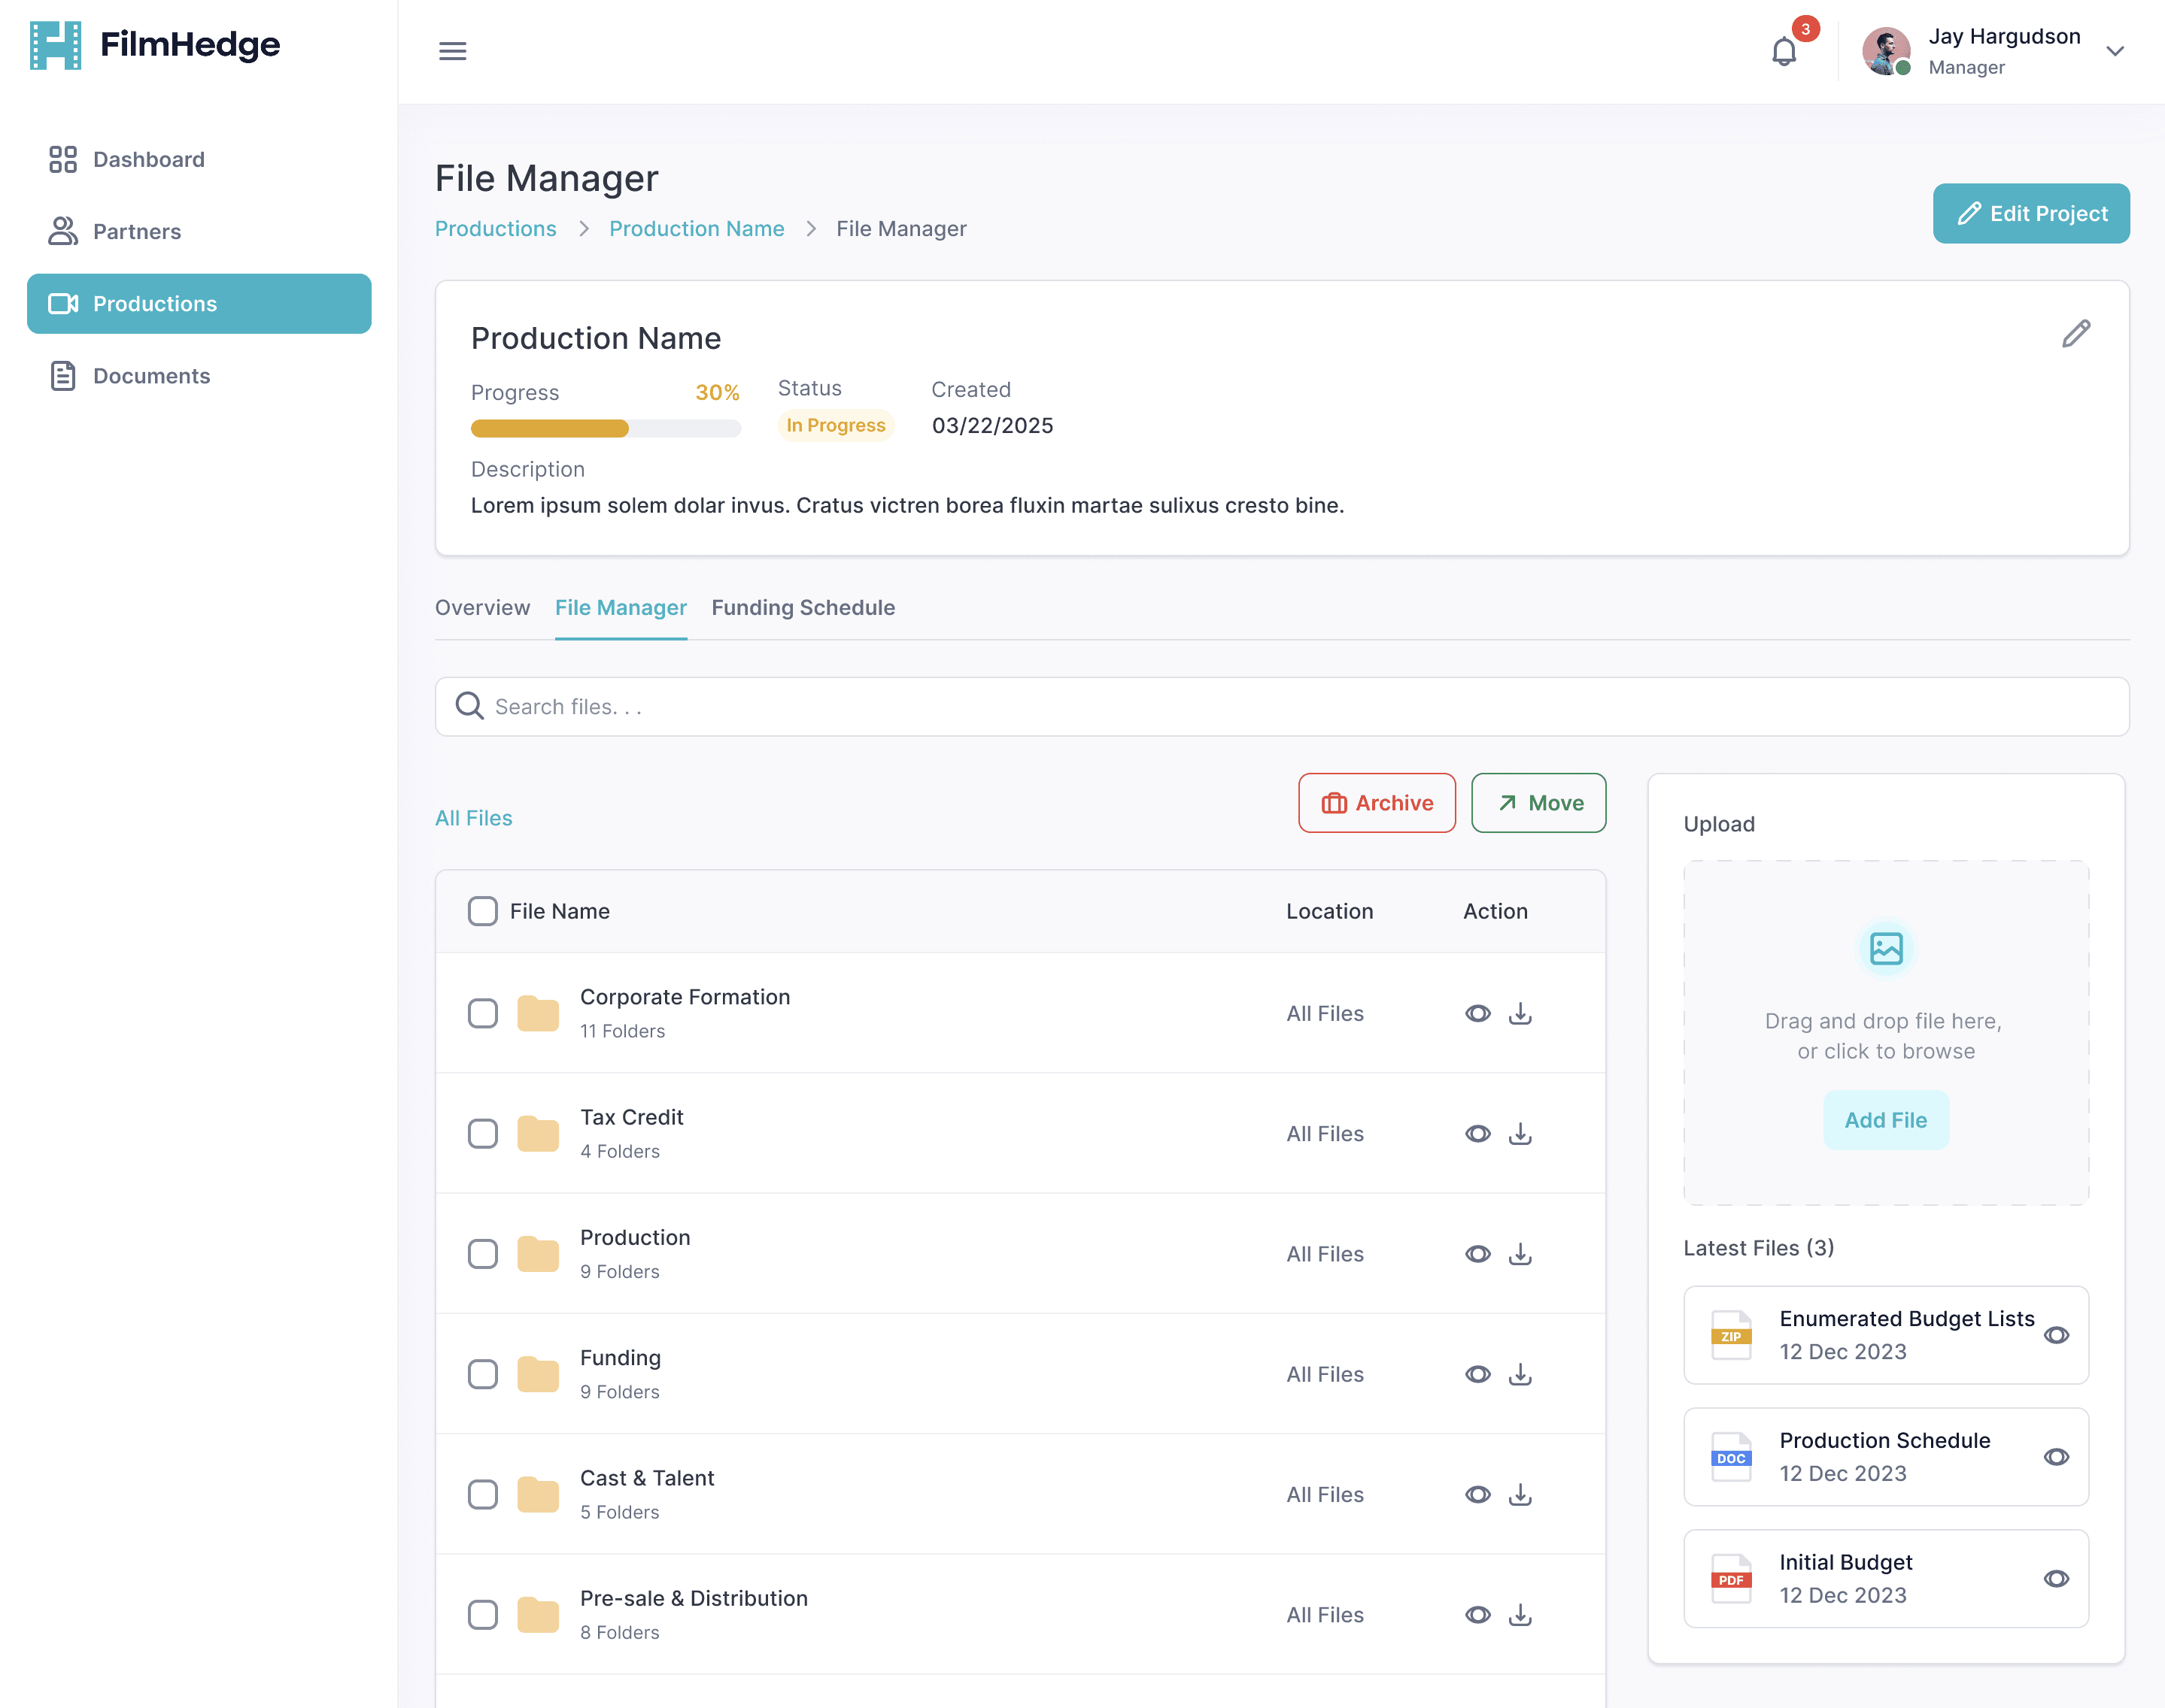
Task: Click the Tax Credit folder icon
Action: pos(539,1133)
